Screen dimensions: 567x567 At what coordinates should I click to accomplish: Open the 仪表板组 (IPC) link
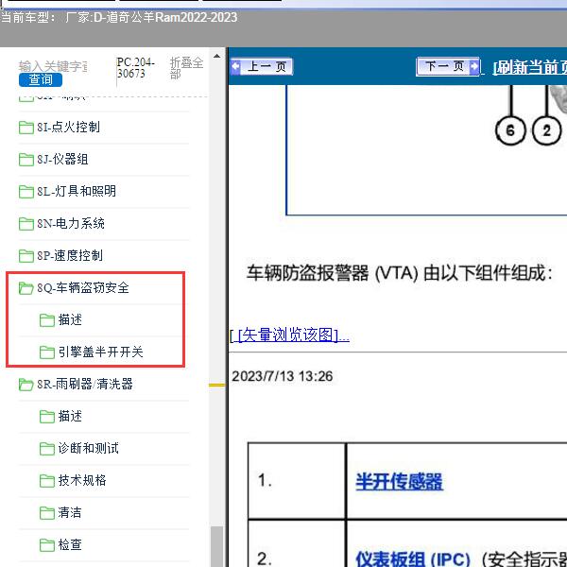click(x=413, y=558)
